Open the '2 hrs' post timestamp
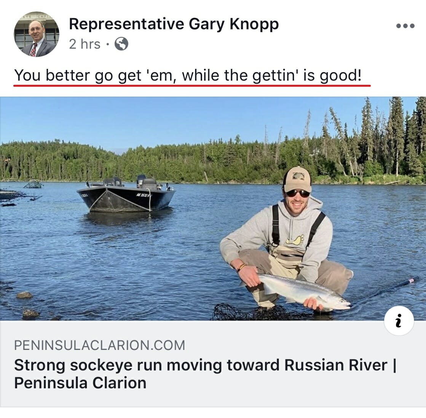The height and width of the screenshot is (418, 426). tap(85, 44)
